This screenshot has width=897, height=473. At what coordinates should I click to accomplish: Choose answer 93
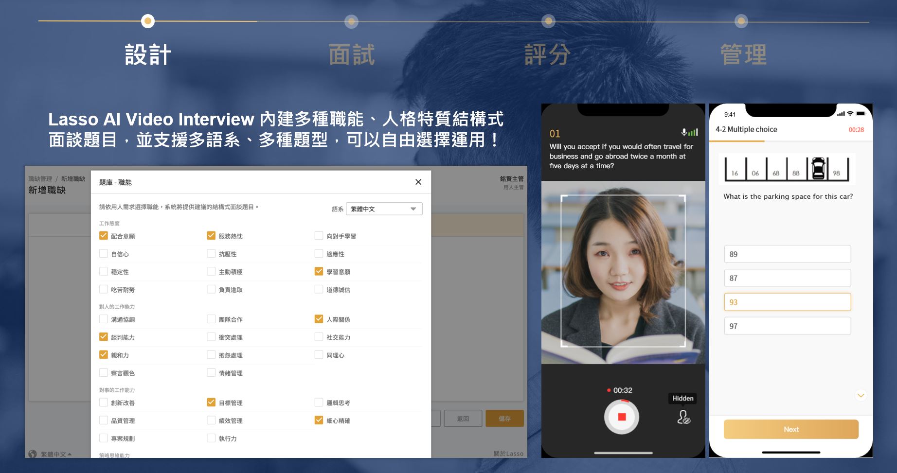[x=788, y=302]
